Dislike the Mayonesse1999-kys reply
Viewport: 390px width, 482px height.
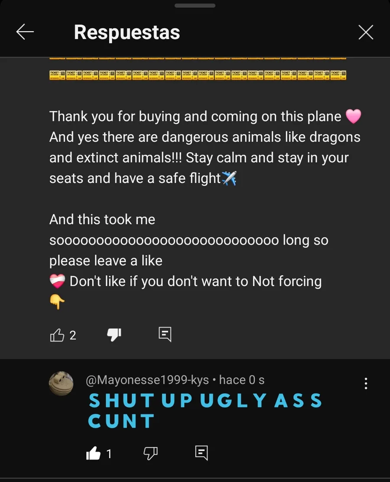point(151,453)
